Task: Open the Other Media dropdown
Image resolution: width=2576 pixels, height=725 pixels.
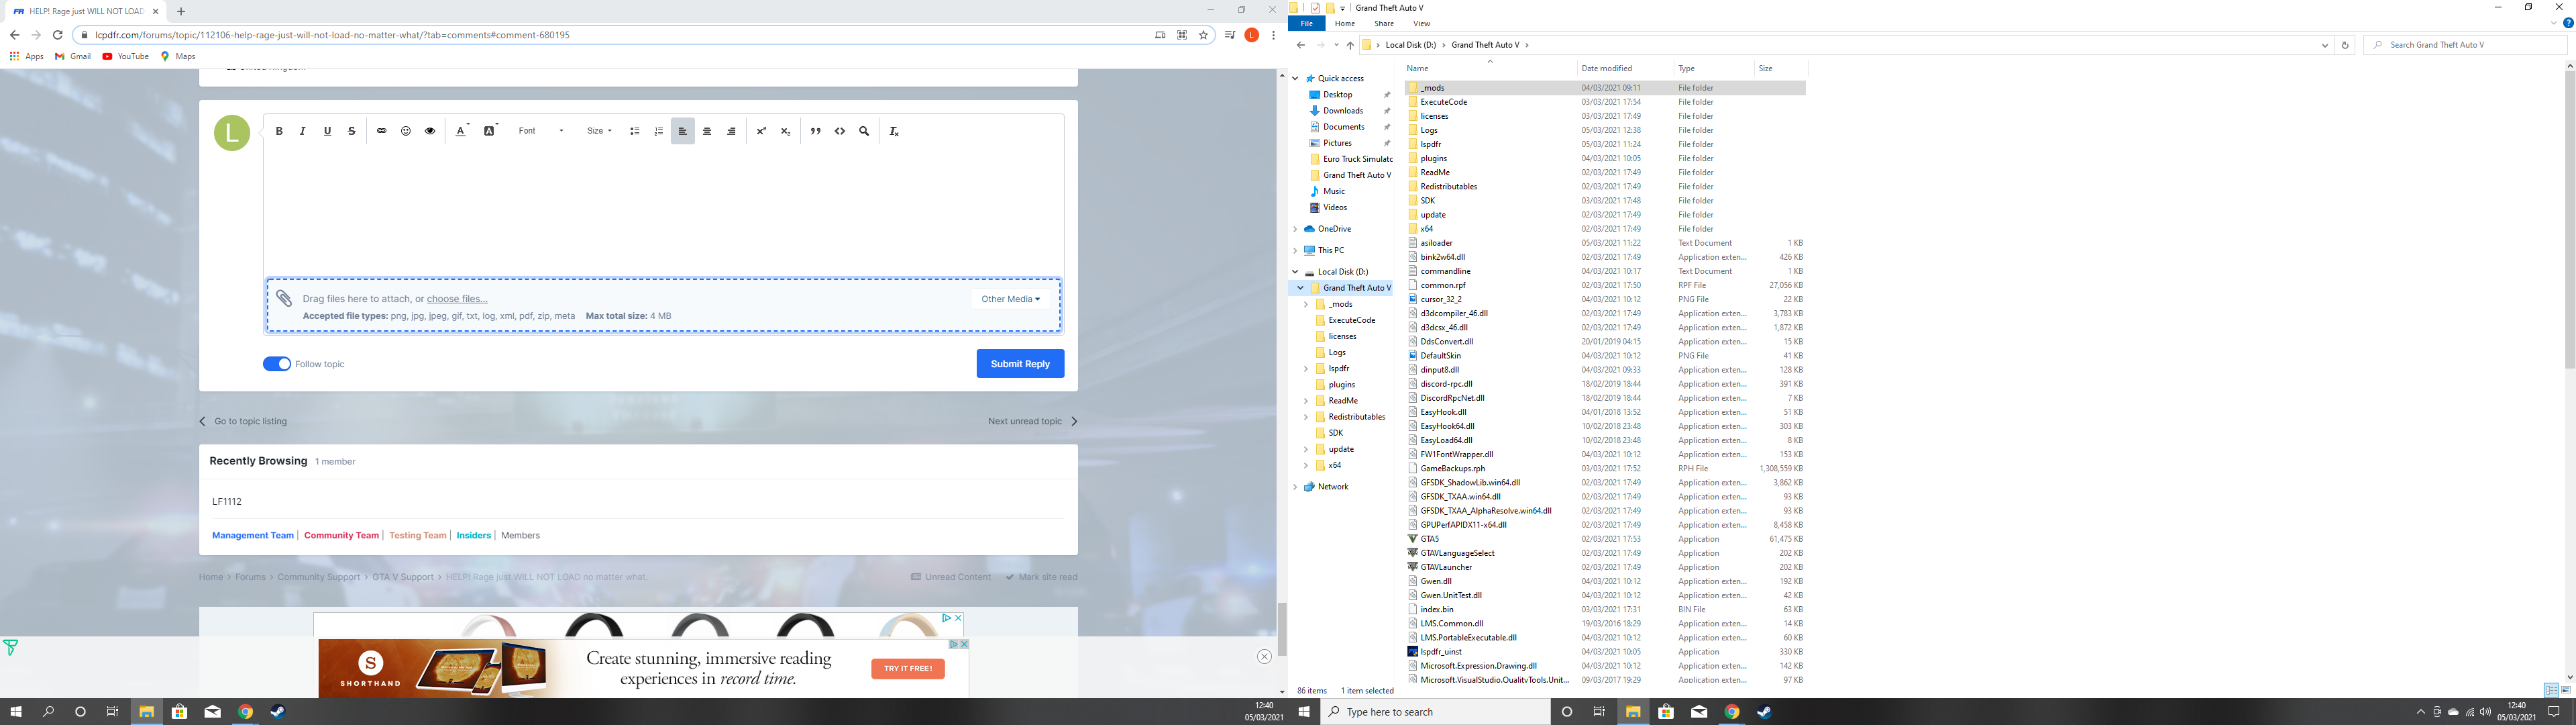Action: pos(1010,299)
